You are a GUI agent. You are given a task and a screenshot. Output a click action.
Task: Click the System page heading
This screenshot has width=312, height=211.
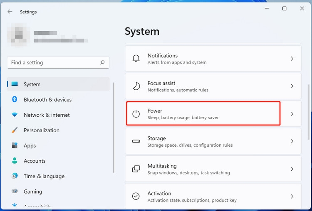click(142, 32)
